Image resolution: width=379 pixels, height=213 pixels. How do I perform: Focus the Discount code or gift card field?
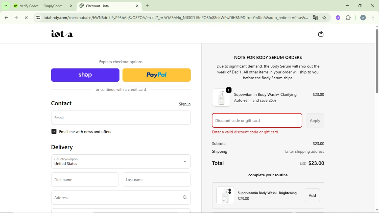(257, 121)
